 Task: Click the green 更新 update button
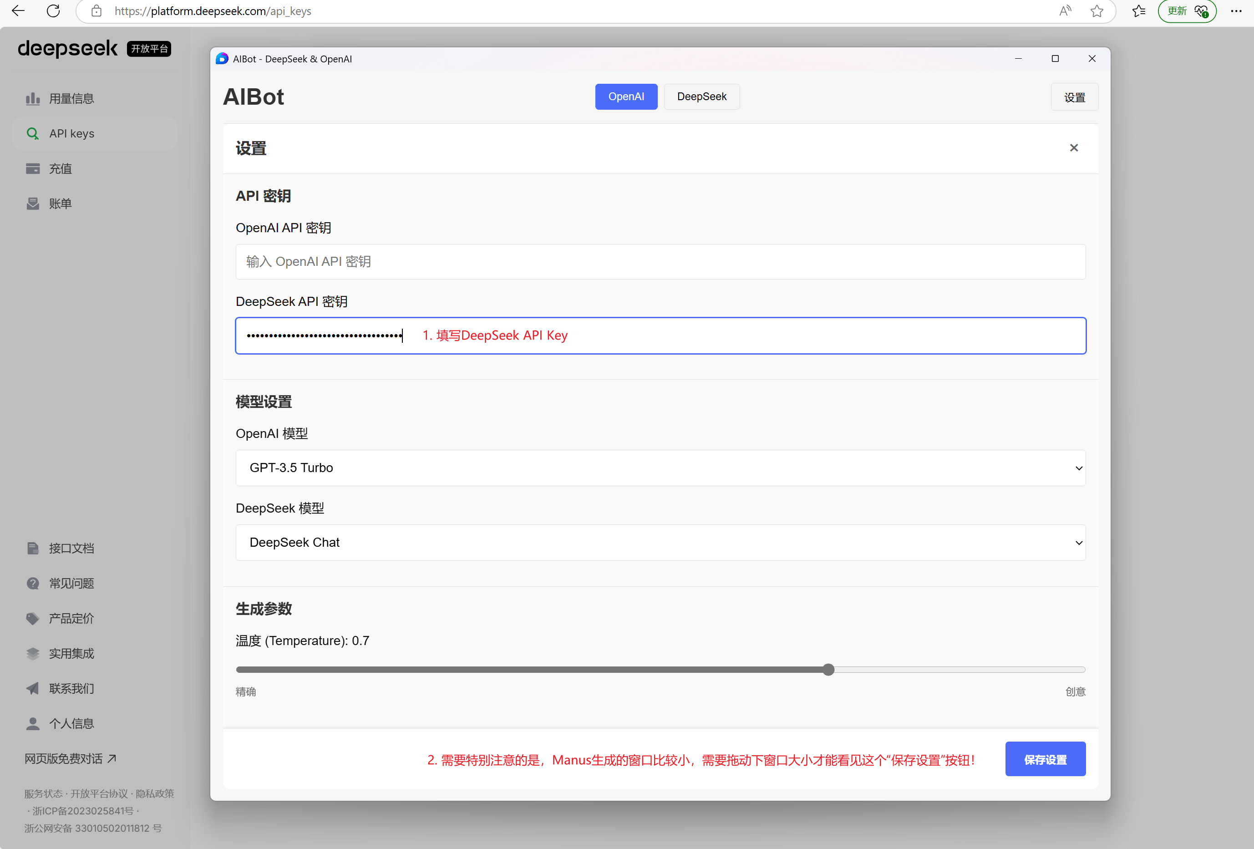1187,11
